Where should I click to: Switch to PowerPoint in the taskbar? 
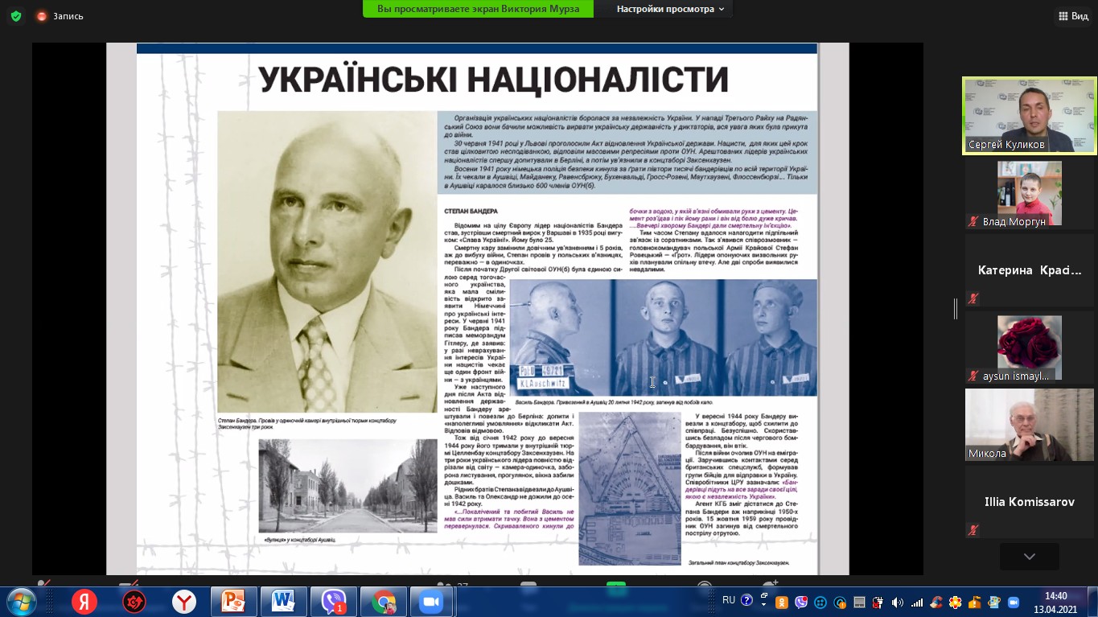coord(233,602)
